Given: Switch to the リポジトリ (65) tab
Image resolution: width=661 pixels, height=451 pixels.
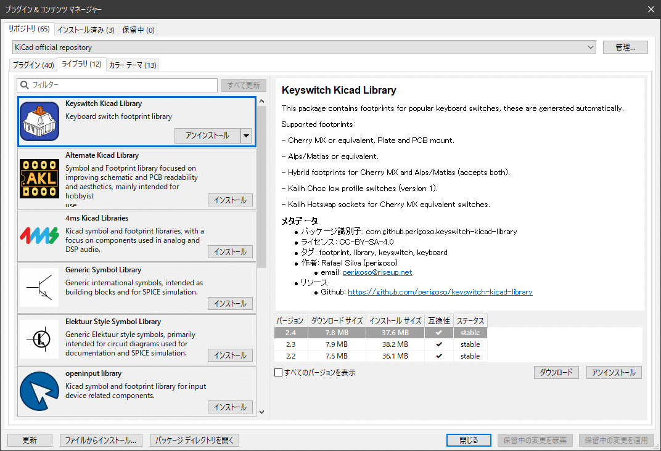Looking at the screenshot, I should (x=29, y=29).
